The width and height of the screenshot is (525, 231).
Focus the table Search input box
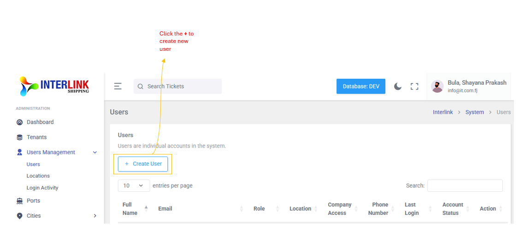coord(465,186)
